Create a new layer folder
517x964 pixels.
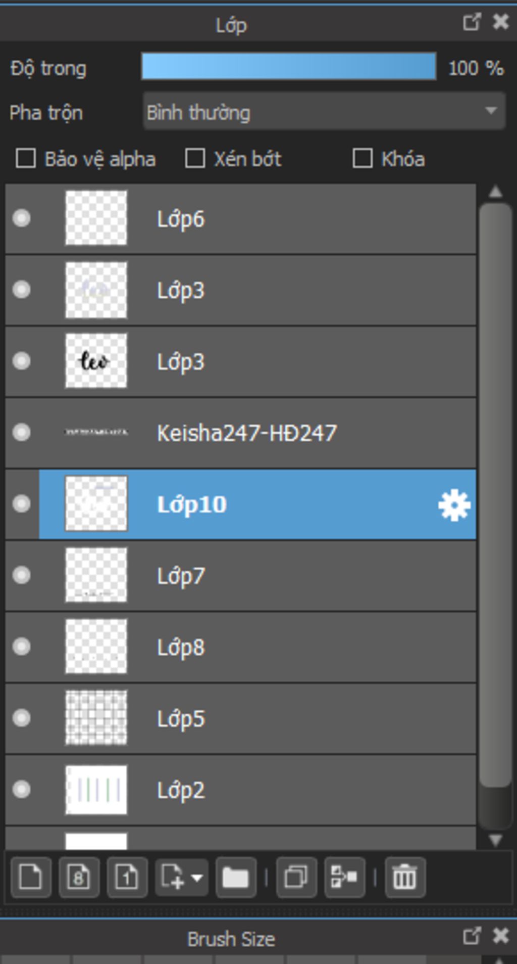[236, 877]
